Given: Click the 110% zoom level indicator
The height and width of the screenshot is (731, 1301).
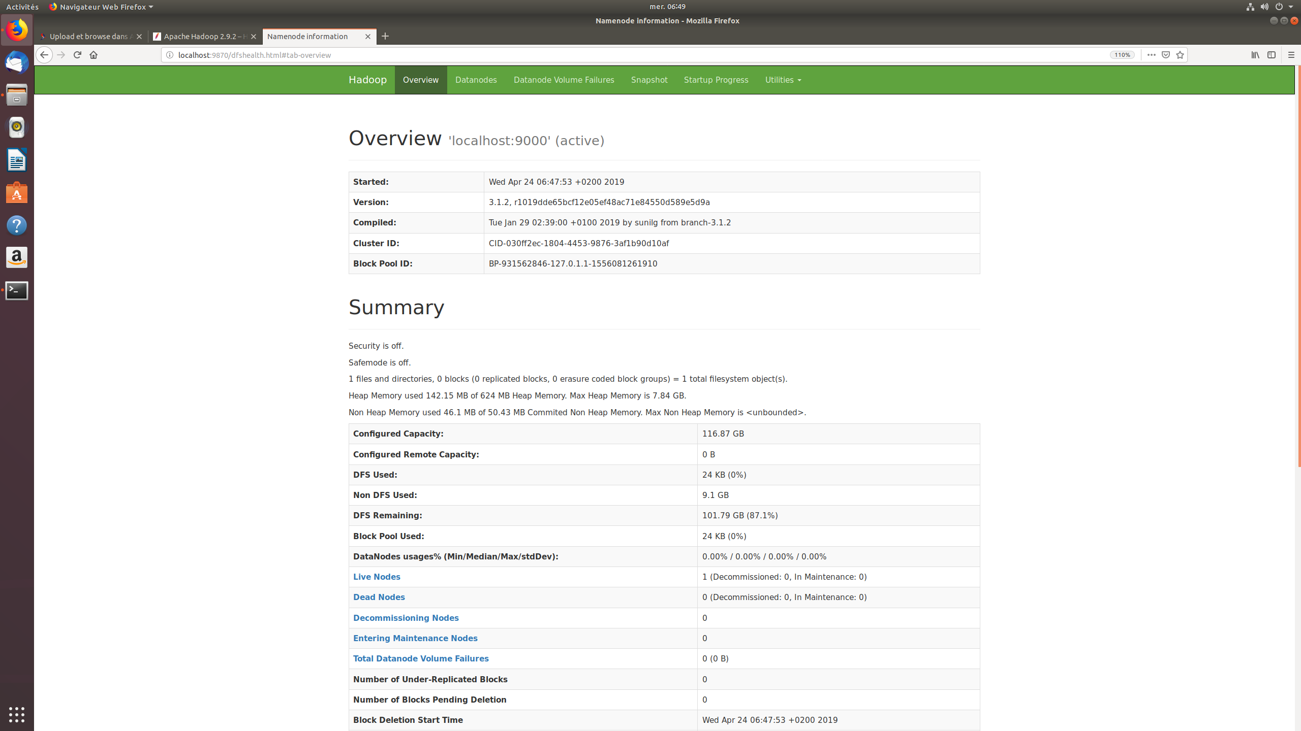Looking at the screenshot, I should (1122, 55).
